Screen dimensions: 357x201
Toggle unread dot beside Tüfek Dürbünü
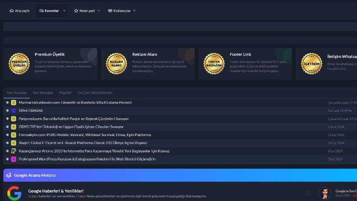pos(7,110)
